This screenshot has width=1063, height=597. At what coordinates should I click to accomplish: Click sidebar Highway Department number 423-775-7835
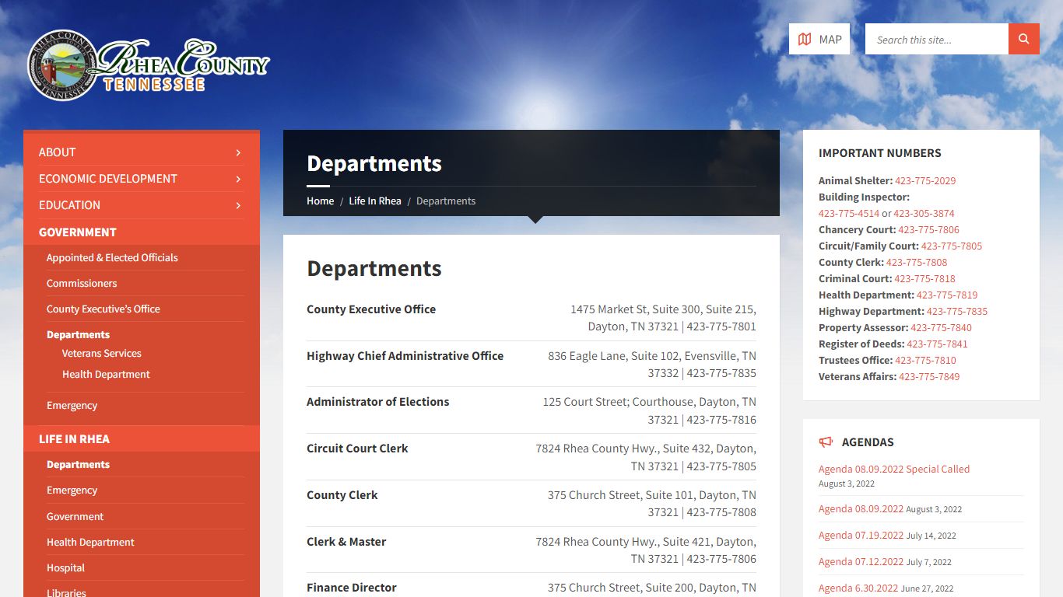(957, 311)
